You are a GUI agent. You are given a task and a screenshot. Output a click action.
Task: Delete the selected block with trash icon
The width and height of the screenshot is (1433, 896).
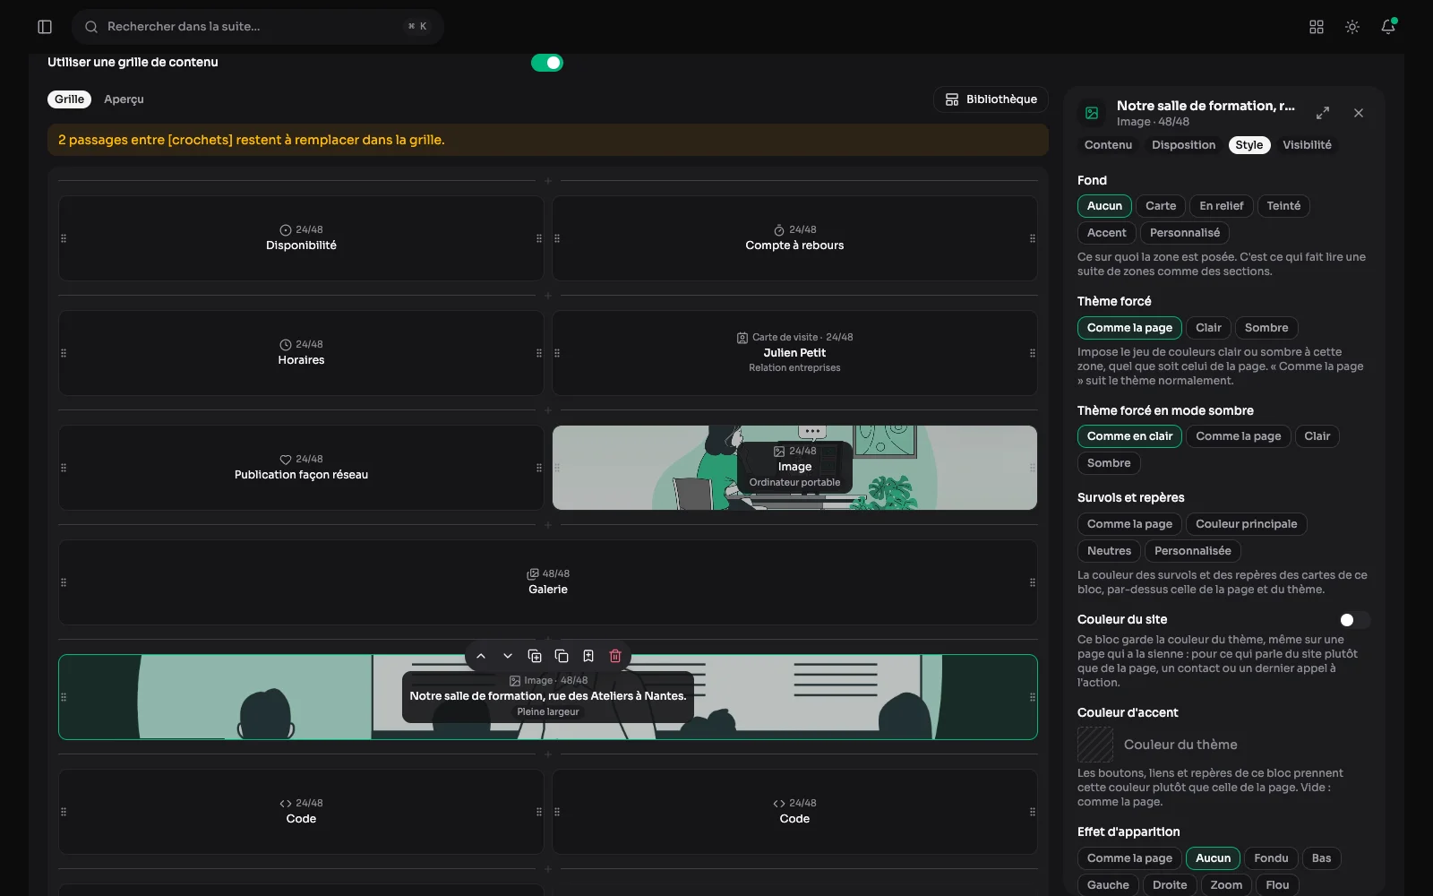click(x=615, y=656)
